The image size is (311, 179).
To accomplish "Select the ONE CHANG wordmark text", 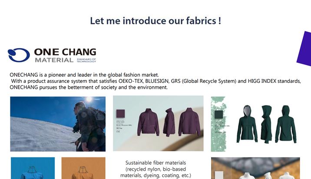I will pyautogui.click(x=65, y=52).
